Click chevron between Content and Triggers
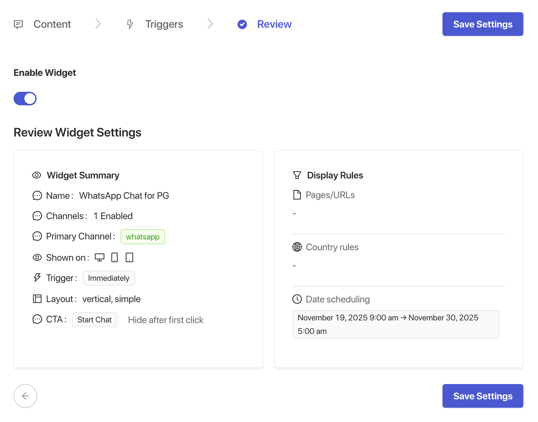The width and height of the screenshot is (538, 422). 98,24
